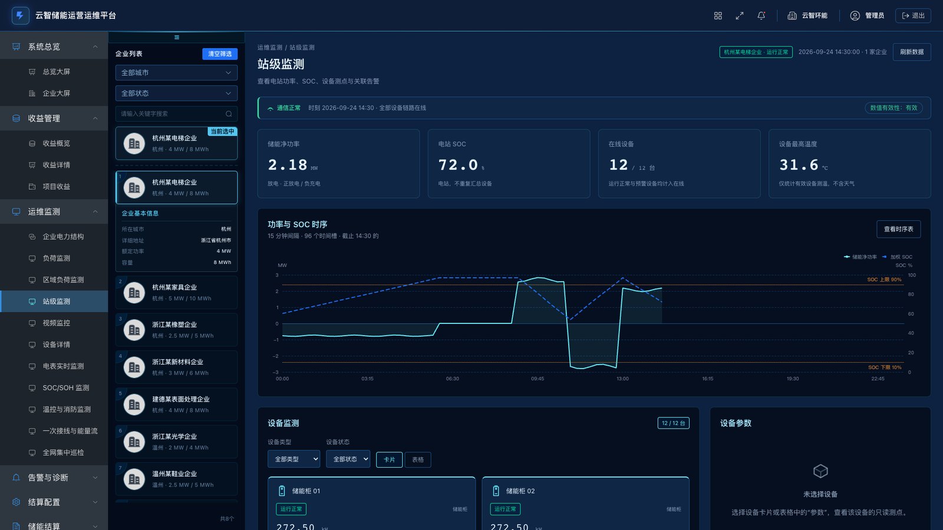Select the 建德某表面处理企业 card
Image resolution: width=943 pixels, height=530 pixels.
tap(177, 405)
